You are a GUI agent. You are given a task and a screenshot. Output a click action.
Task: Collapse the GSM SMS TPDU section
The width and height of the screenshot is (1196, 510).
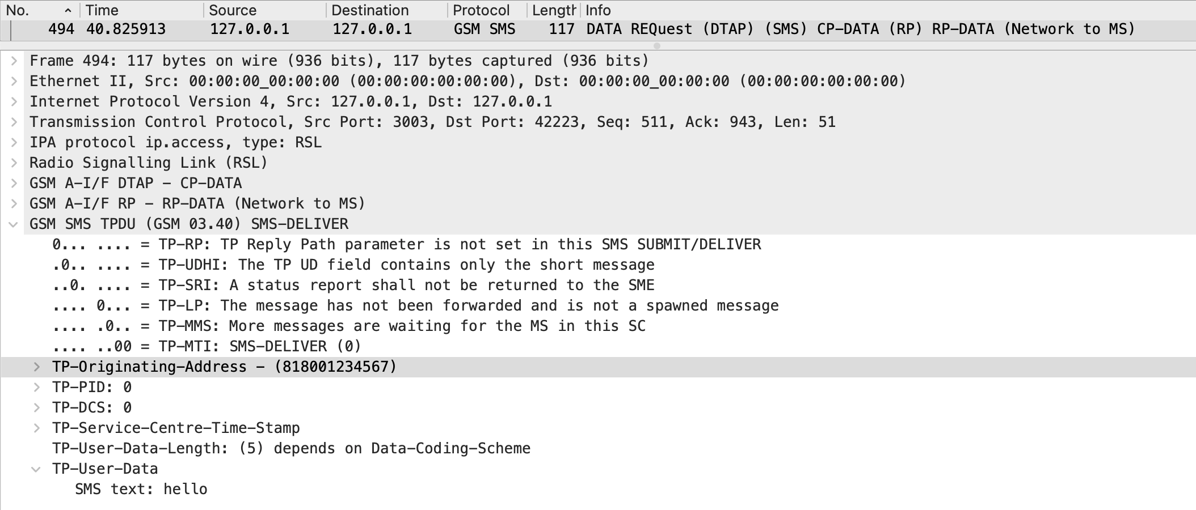point(14,224)
